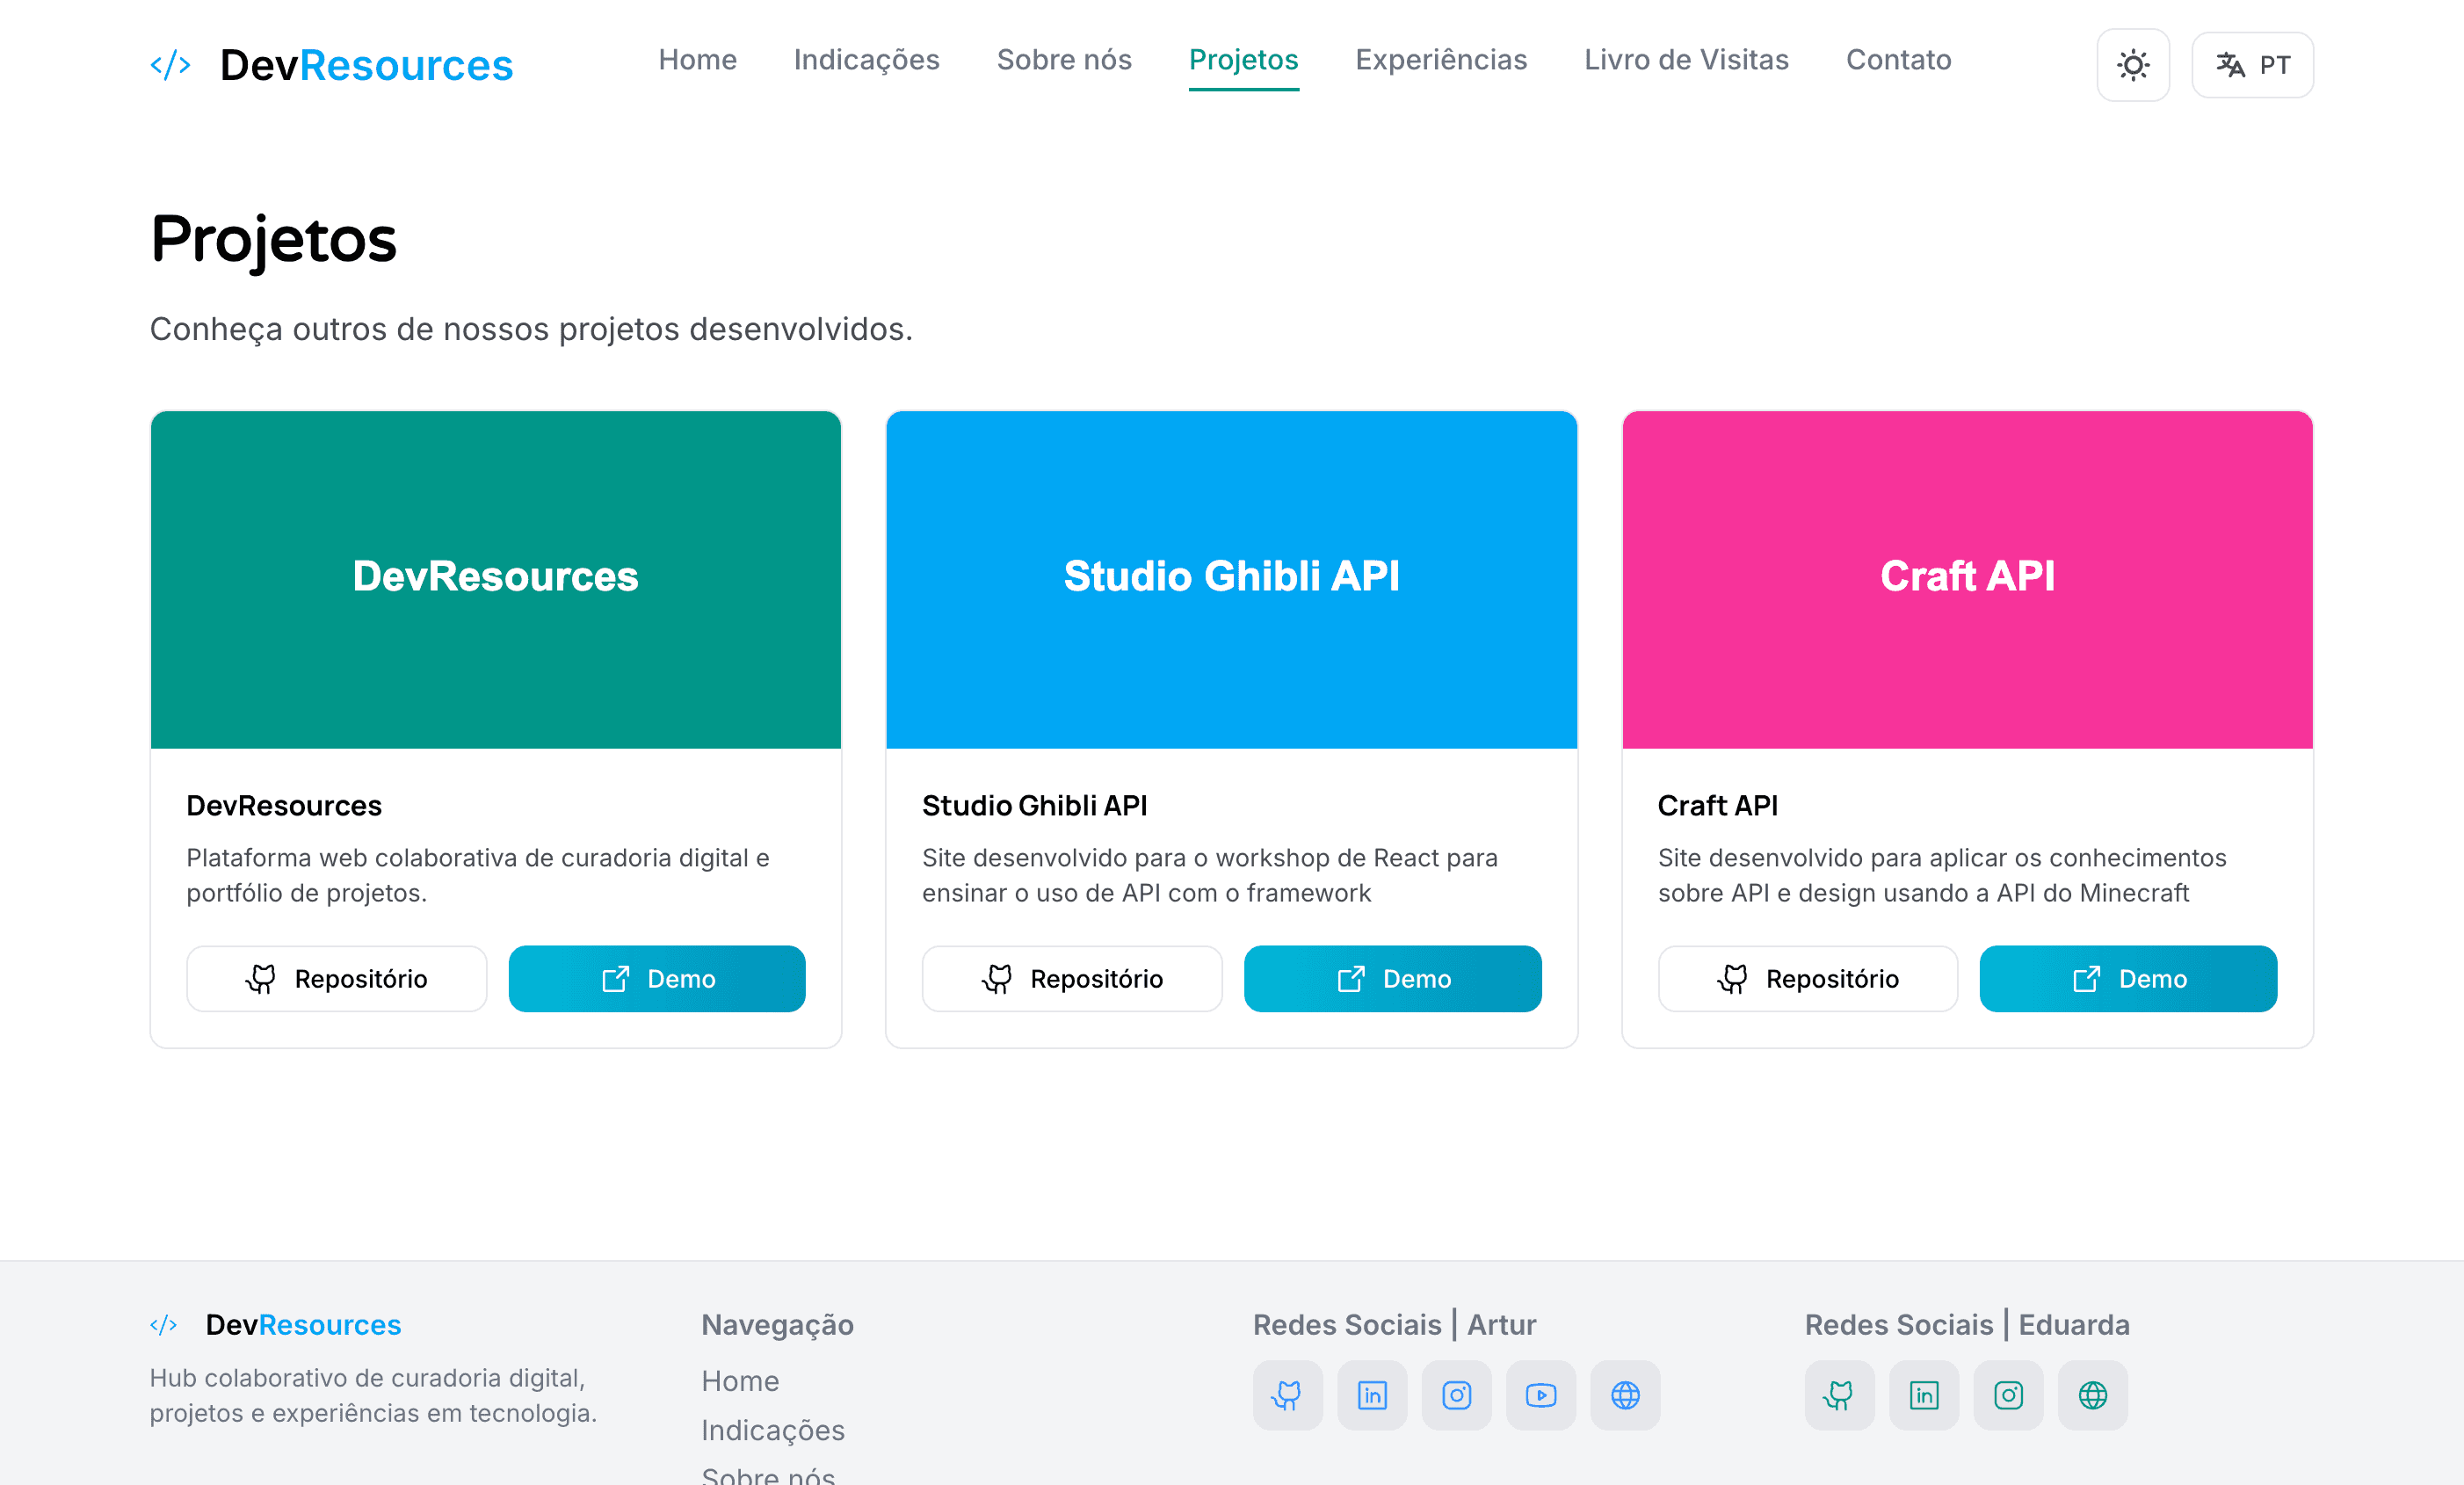
Task: Click the DevResources card title text
Action: pyautogui.click(x=284, y=805)
